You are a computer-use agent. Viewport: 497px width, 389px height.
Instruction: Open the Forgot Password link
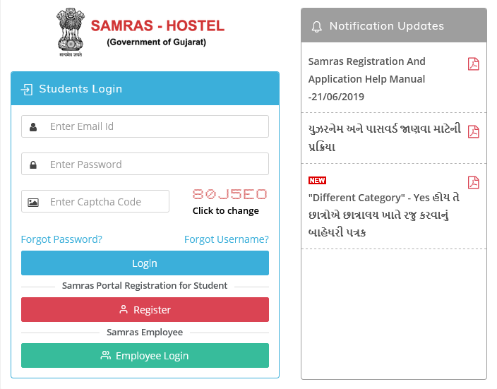pos(61,239)
